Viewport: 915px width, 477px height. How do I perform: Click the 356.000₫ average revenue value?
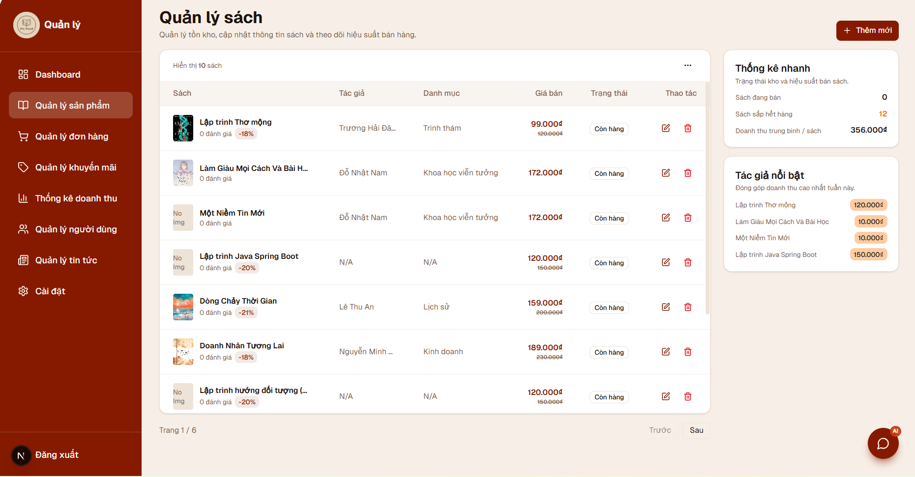point(869,130)
